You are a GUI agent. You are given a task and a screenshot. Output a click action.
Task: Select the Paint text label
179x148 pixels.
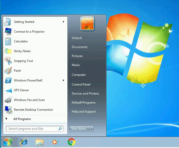(17, 71)
